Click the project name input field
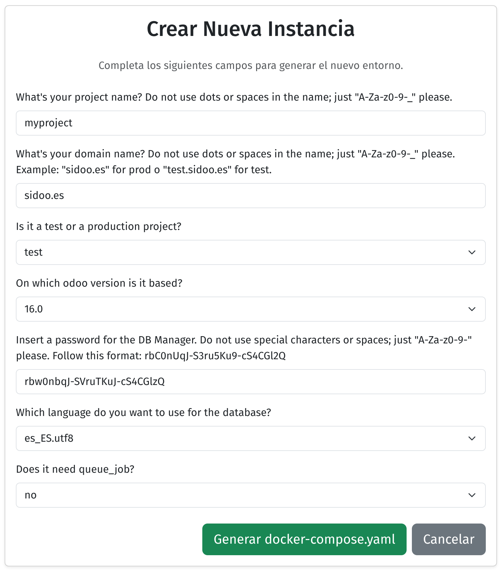 point(250,123)
